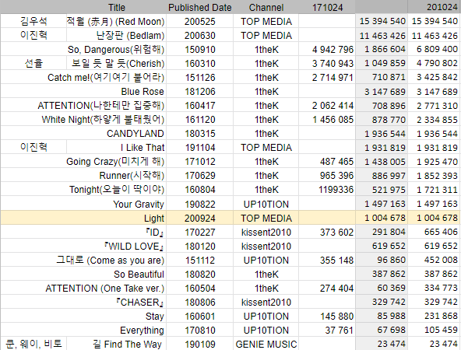Screen dimensions: 461x350
Task: Click the Title column header
Action: point(117,7)
